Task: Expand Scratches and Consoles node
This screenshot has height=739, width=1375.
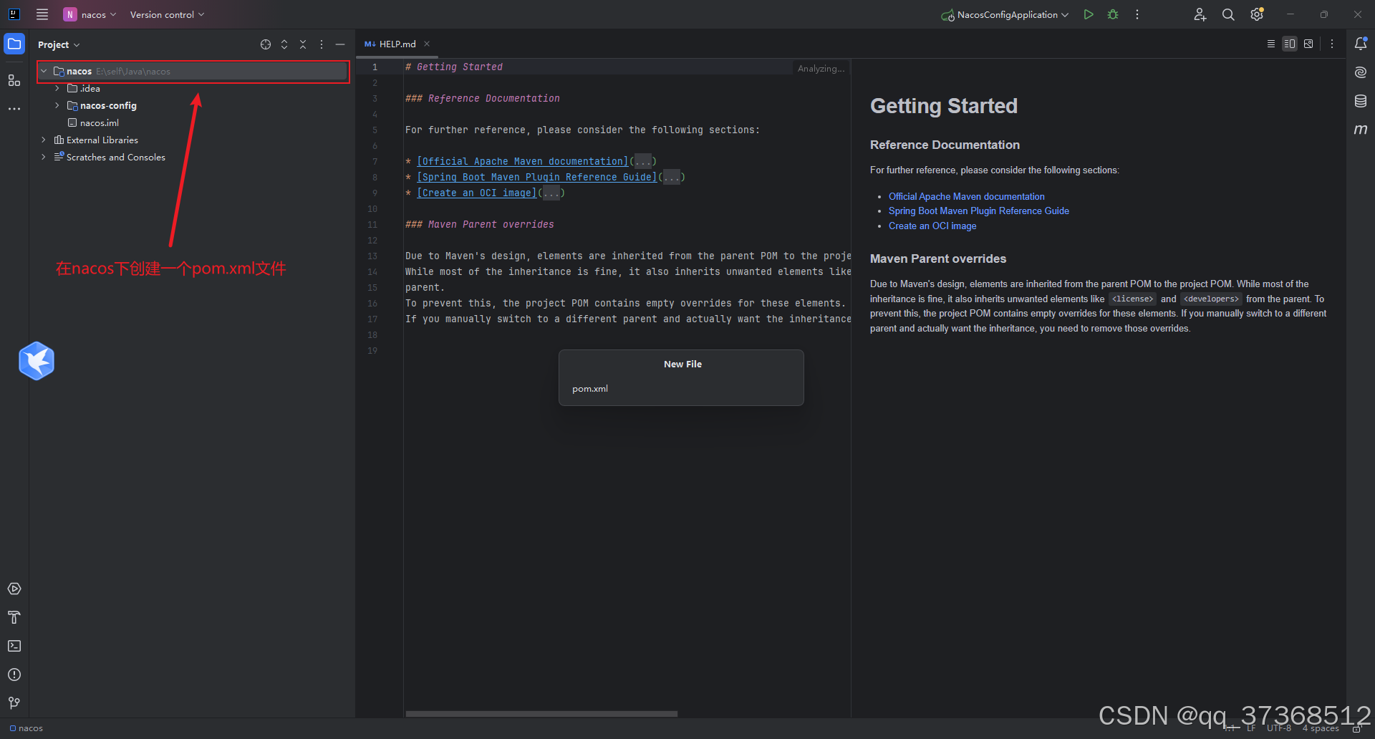Action: point(44,157)
